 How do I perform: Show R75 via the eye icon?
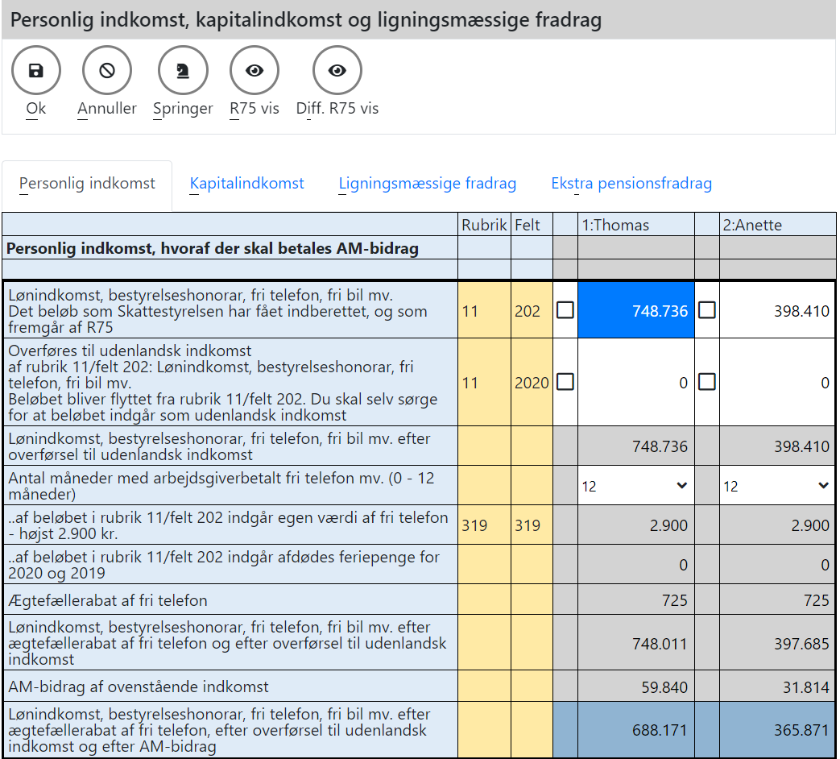click(254, 71)
